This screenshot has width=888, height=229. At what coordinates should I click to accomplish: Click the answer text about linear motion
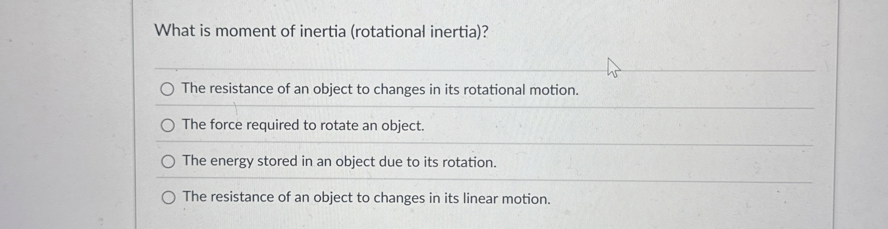pos(365,197)
